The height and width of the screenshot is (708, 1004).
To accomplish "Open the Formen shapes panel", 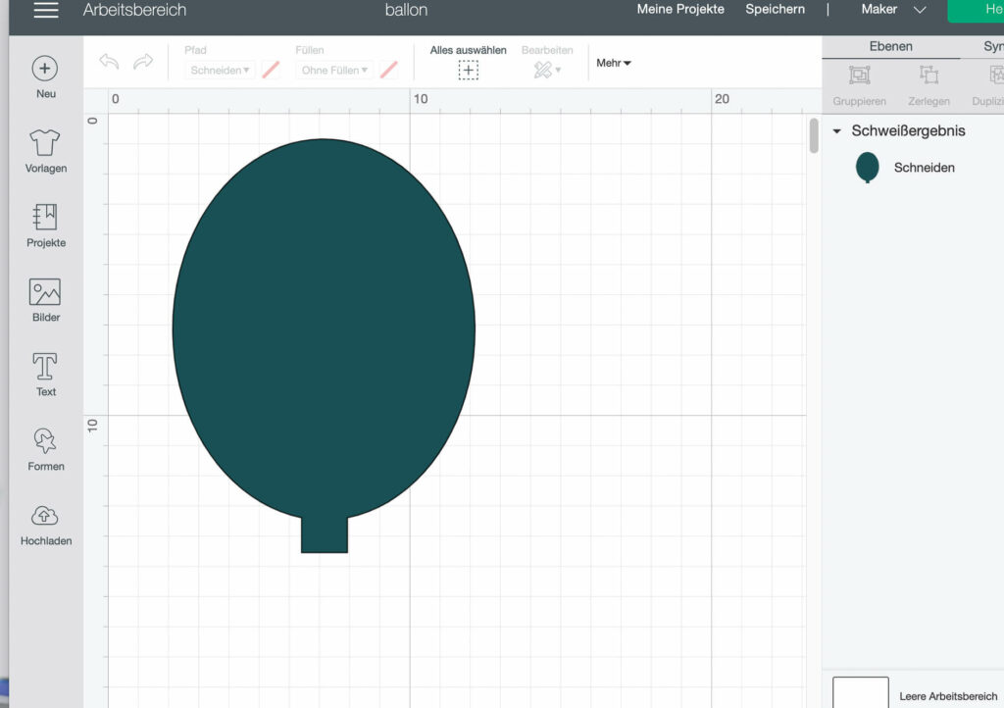I will click(44, 449).
